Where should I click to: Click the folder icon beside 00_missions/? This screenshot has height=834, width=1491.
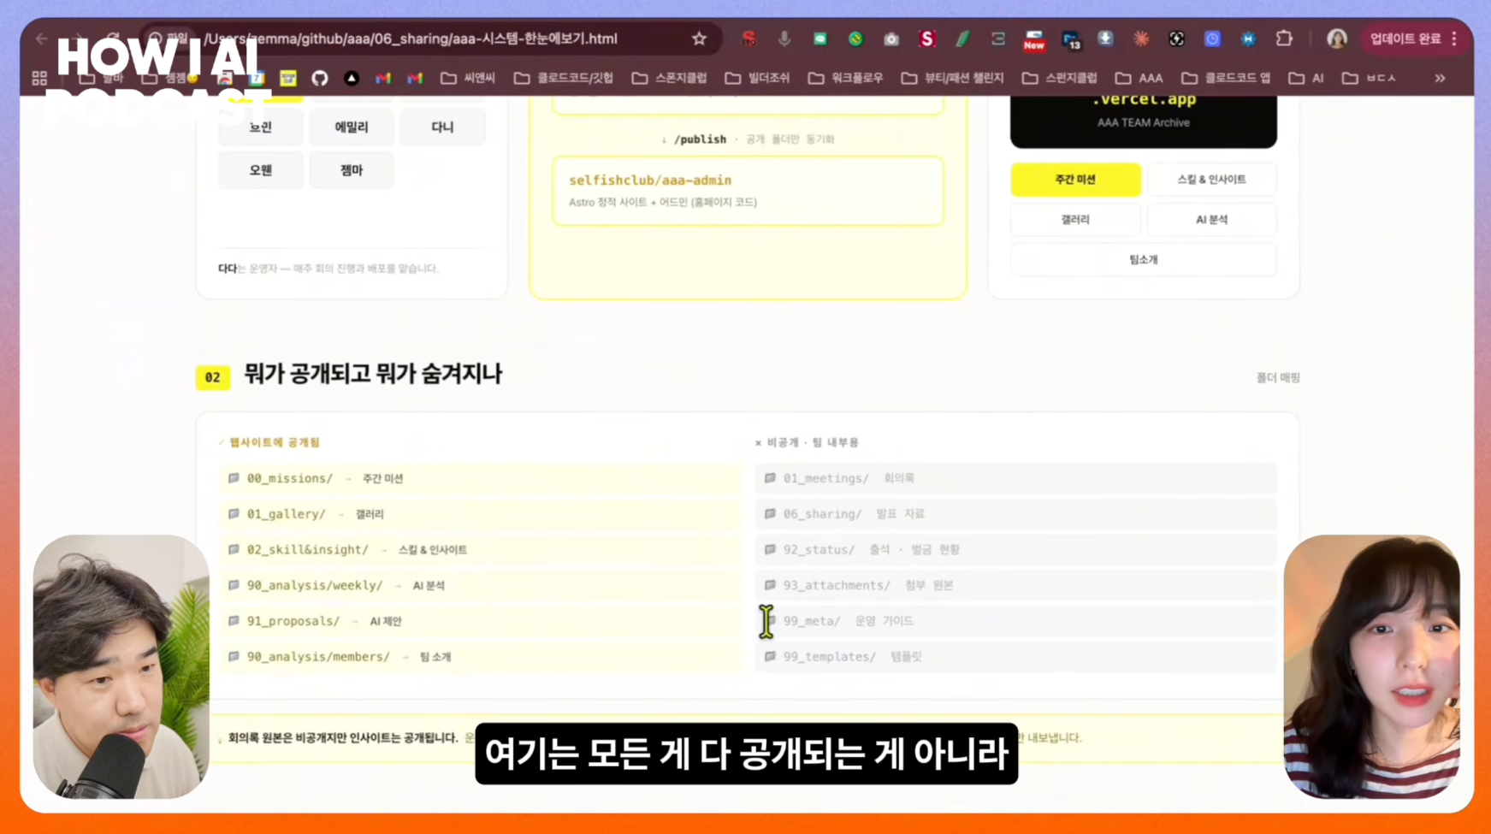(x=234, y=478)
